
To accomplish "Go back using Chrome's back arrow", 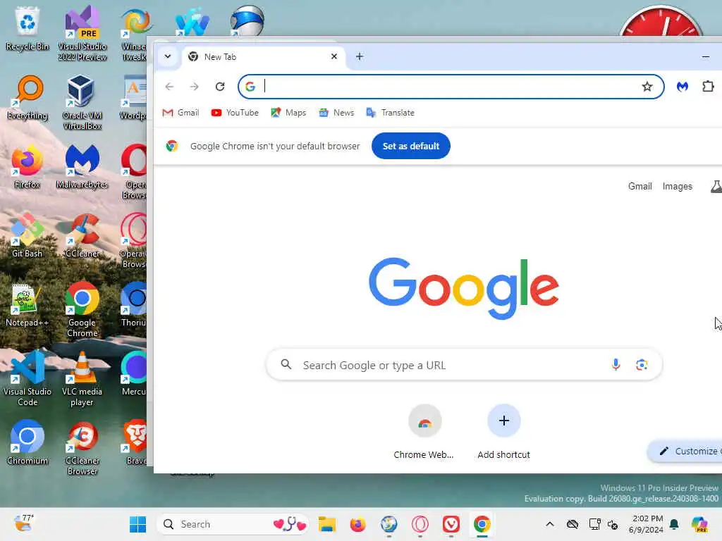I will 169,87.
